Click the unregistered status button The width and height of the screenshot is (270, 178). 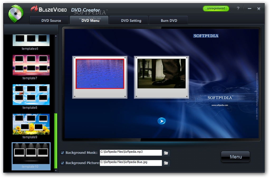pyautogui.click(x=216, y=8)
